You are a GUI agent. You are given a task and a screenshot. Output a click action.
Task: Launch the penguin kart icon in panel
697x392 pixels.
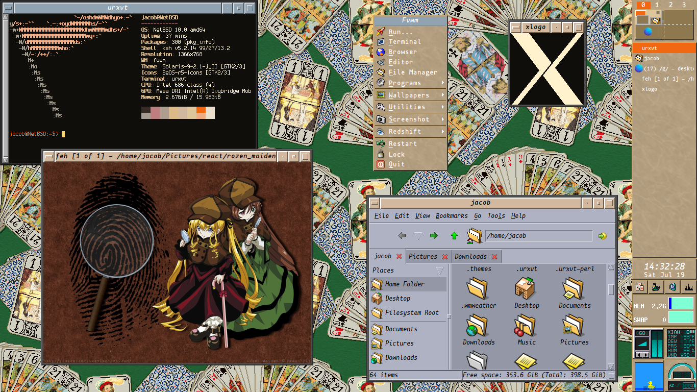click(656, 287)
